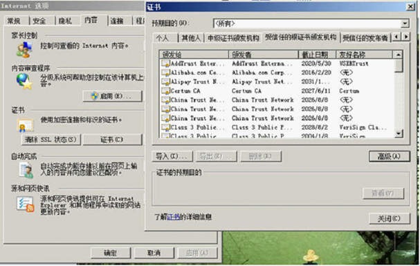Click the 内容审查程序 globe icon
Viewport: 420px width, 266px height.
pos(24,81)
